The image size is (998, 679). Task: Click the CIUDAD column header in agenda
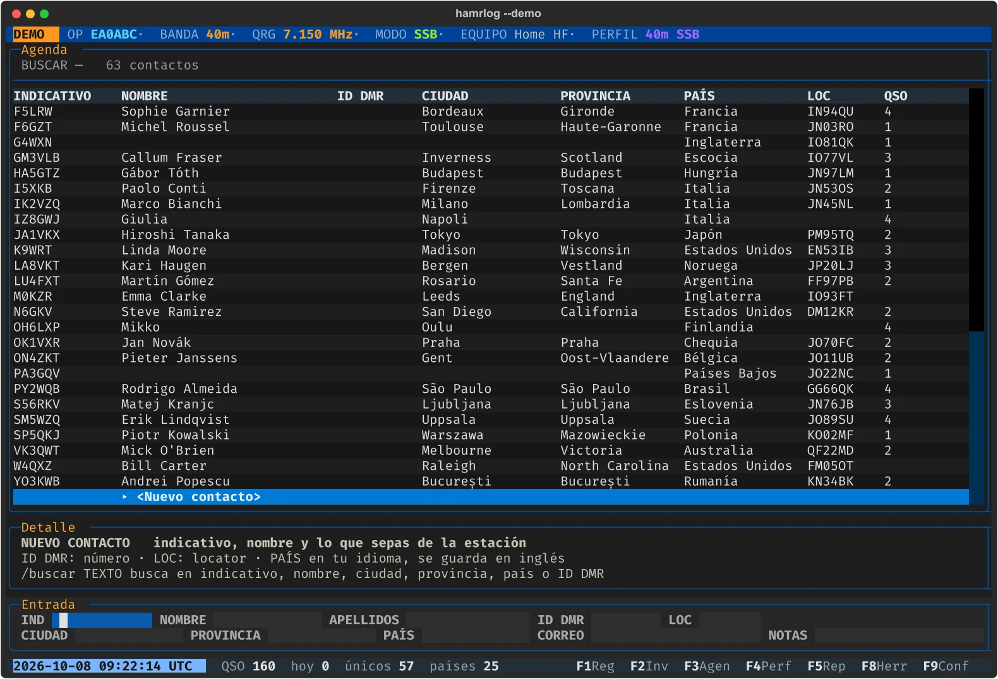pyautogui.click(x=445, y=96)
